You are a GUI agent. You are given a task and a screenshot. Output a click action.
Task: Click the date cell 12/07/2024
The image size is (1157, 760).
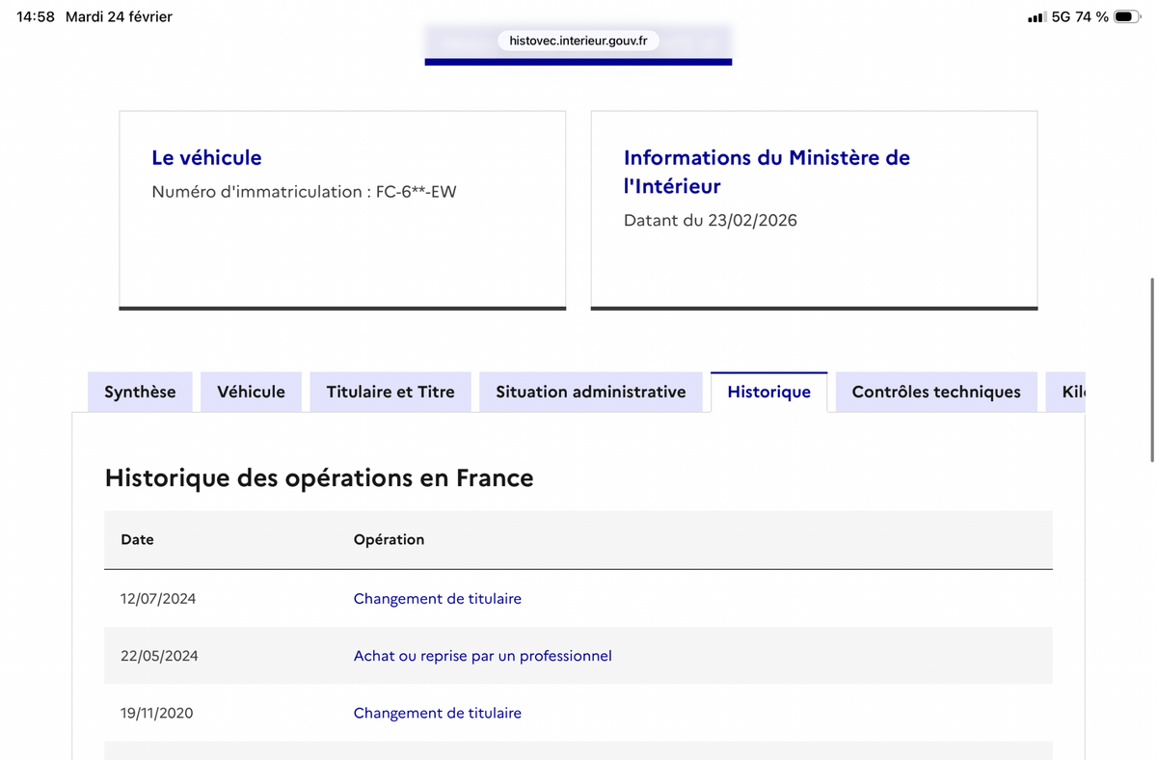[x=158, y=599]
